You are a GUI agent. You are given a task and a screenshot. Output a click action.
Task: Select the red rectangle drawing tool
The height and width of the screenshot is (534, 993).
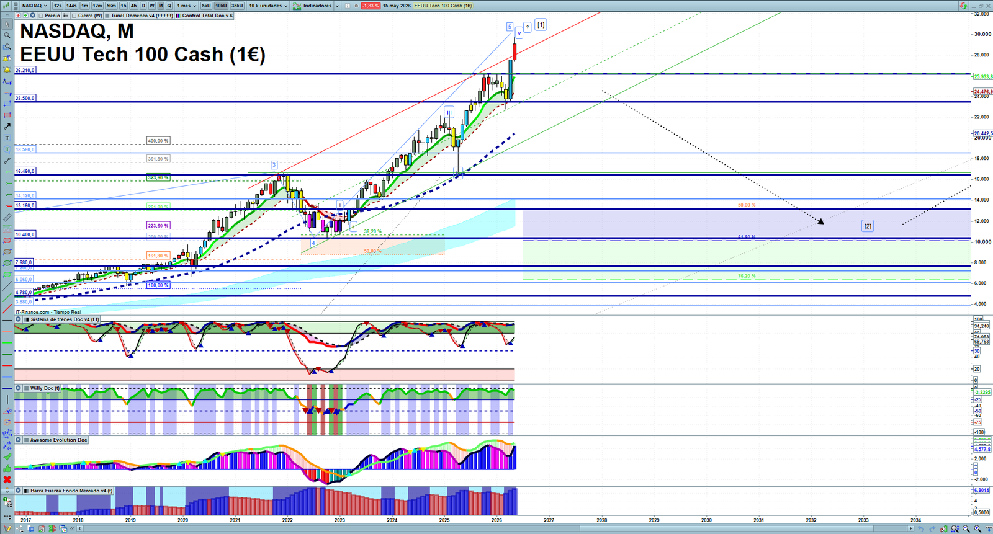(x=7, y=115)
